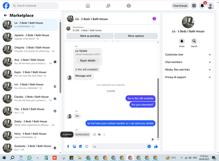219x161 pixels.
Task: Click Lis avatar beside Yes message
Action: click(70, 116)
